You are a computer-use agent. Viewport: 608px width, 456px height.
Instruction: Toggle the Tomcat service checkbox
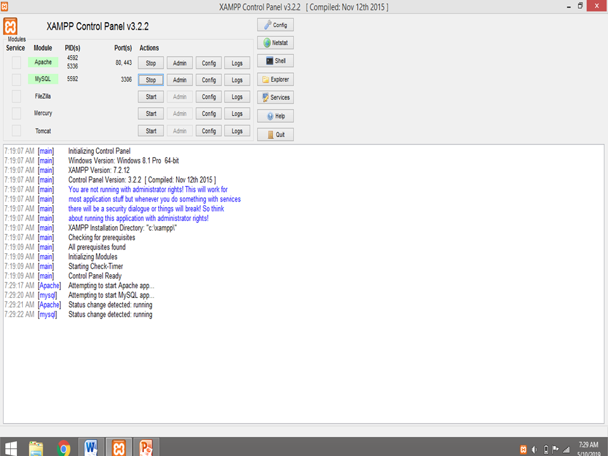[x=16, y=130]
